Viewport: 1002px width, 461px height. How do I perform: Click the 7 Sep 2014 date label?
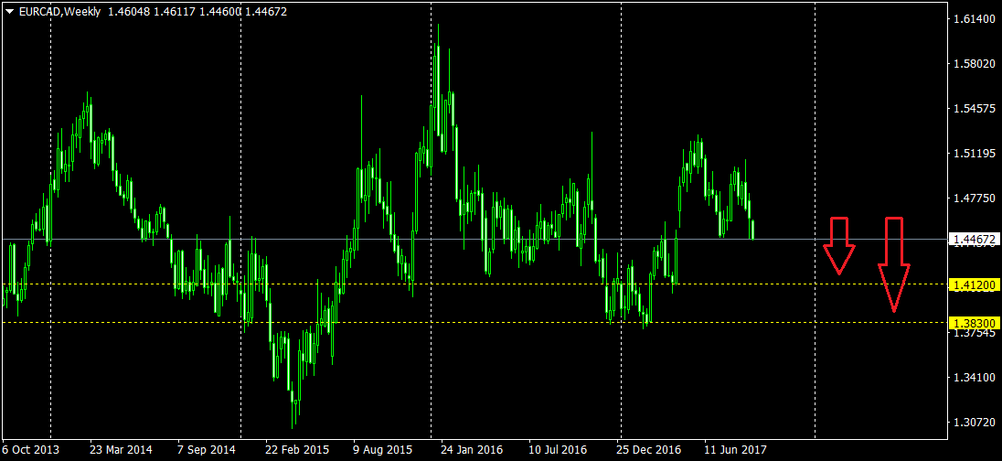pos(207,450)
